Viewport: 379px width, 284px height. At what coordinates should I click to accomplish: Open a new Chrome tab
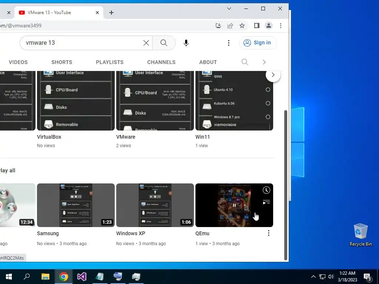111,13
